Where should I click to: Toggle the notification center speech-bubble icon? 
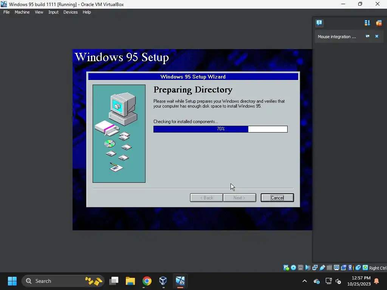(319, 23)
